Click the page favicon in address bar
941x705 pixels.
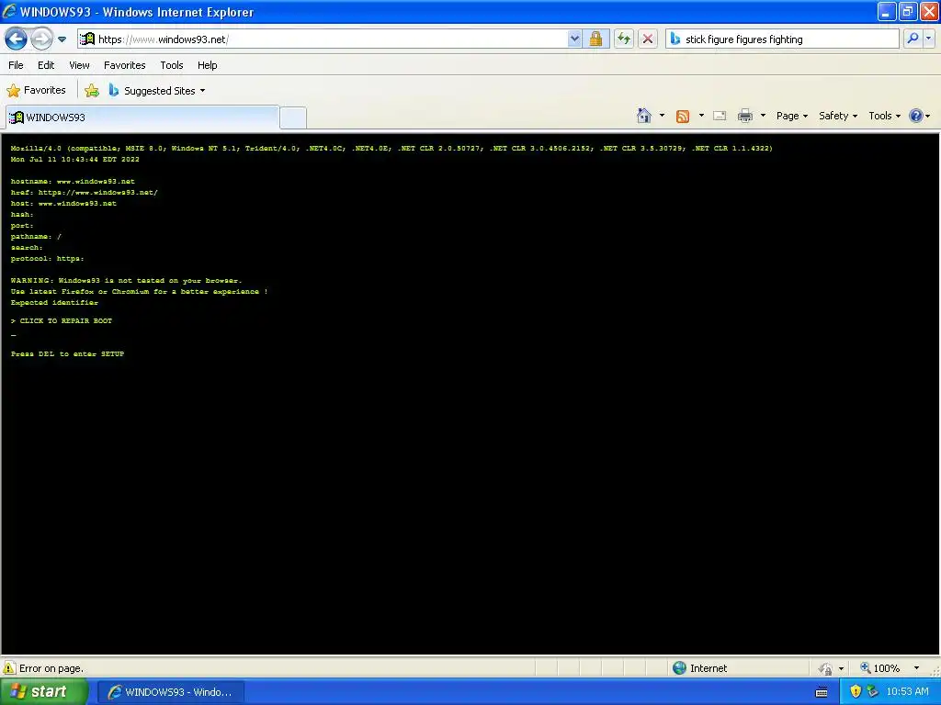(x=87, y=39)
